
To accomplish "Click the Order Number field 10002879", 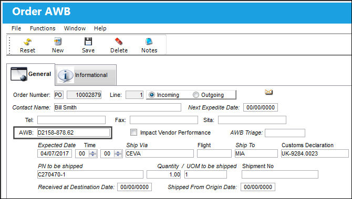I will (84, 95).
